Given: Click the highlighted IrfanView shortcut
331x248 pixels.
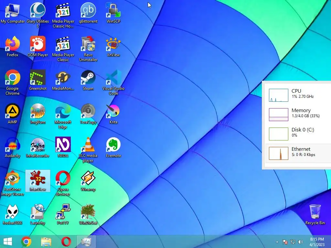Looking at the screenshot, I should click(38, 181).
